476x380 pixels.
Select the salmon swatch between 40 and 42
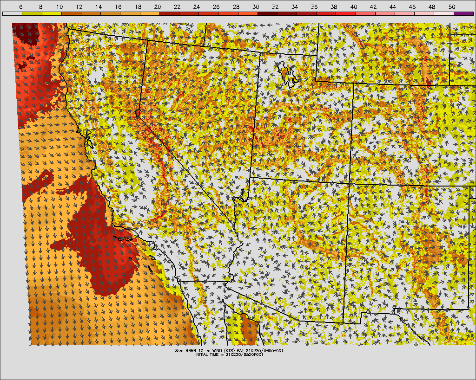coord(365,13)
